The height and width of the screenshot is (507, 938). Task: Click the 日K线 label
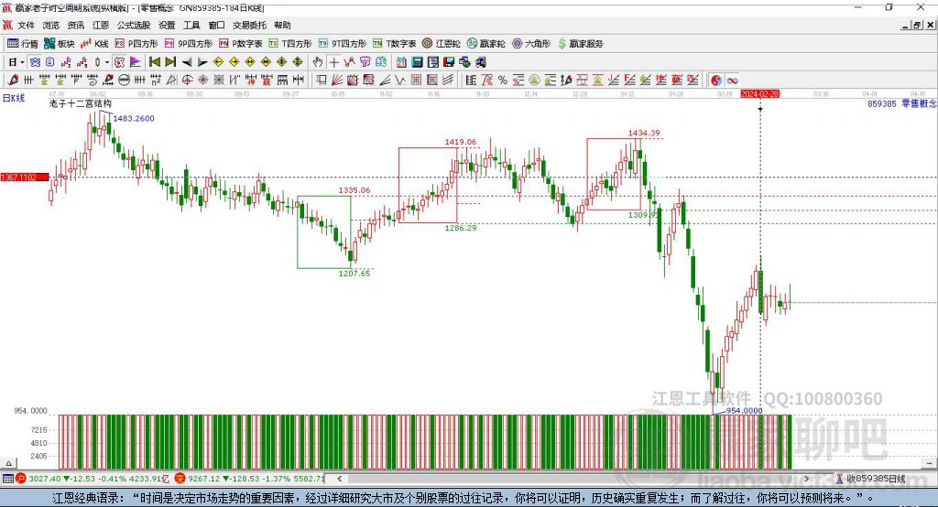[14, 98]
